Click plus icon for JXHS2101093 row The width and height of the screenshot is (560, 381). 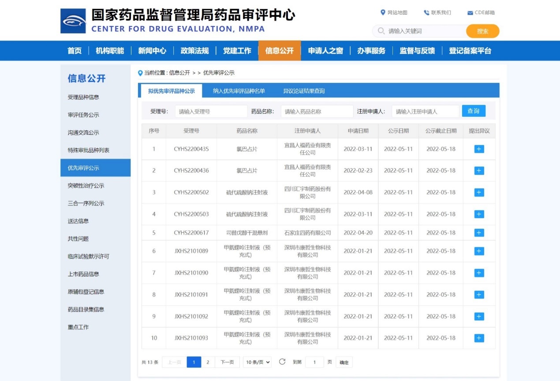pos(479,338)
